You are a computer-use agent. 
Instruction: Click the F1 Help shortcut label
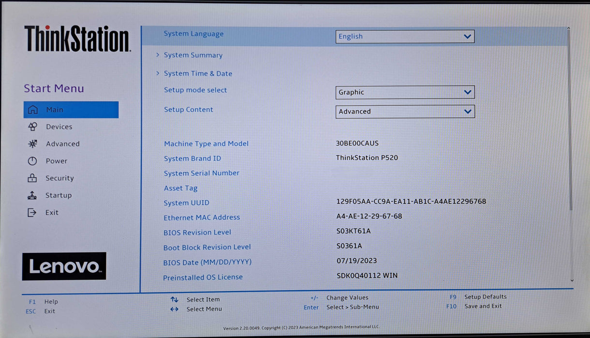click(43, 302)
